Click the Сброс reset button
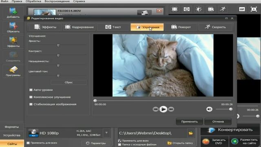Viewport: 261px width, 147px height. click(x=69, y=82)
